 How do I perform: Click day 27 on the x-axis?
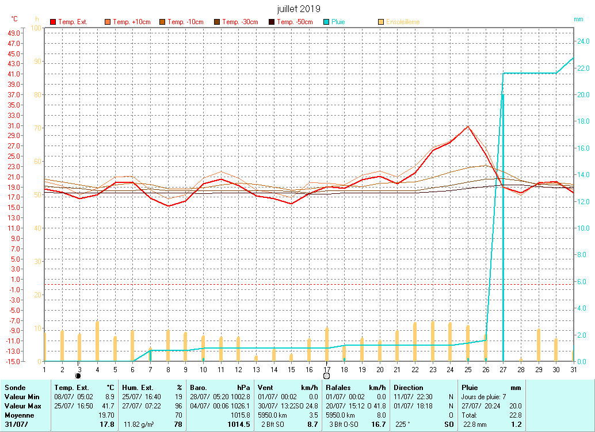(503, 369)
